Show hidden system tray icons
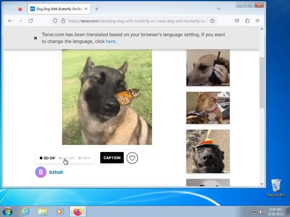 click(248, 212)
